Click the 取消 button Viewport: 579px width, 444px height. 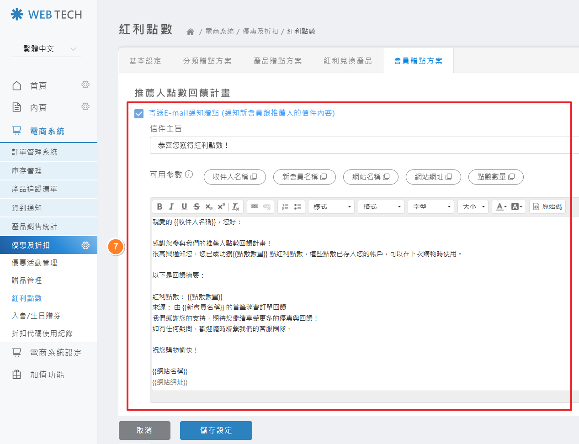(x=144, y=430)
